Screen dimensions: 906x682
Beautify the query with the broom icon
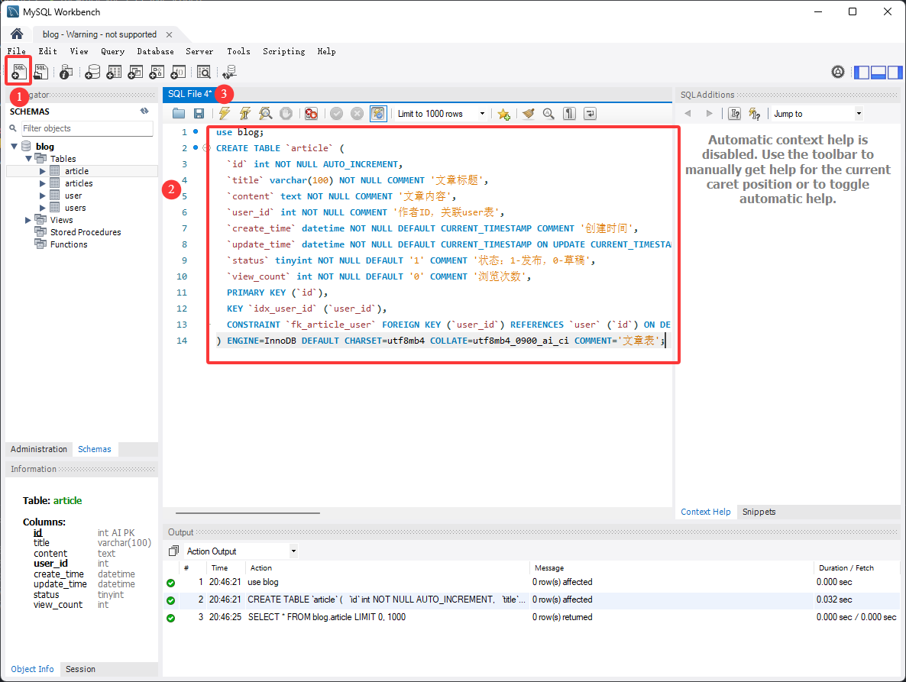point(528,114)
